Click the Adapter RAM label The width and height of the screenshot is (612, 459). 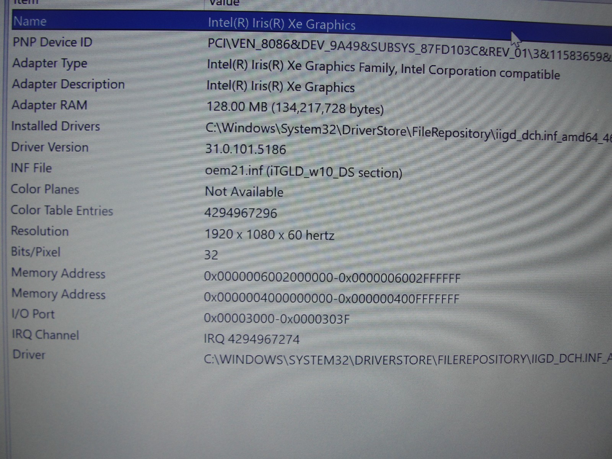pos(49,105)
